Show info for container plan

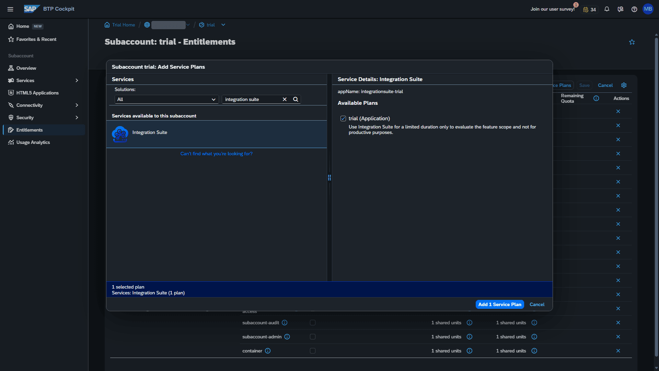pyautogui.click(x=268, y=351)
